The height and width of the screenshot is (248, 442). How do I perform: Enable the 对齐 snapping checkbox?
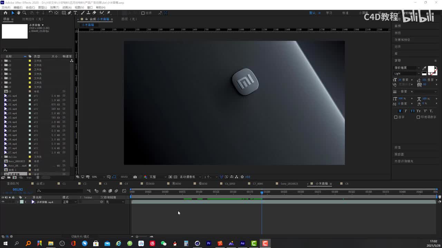pos(143,13)
